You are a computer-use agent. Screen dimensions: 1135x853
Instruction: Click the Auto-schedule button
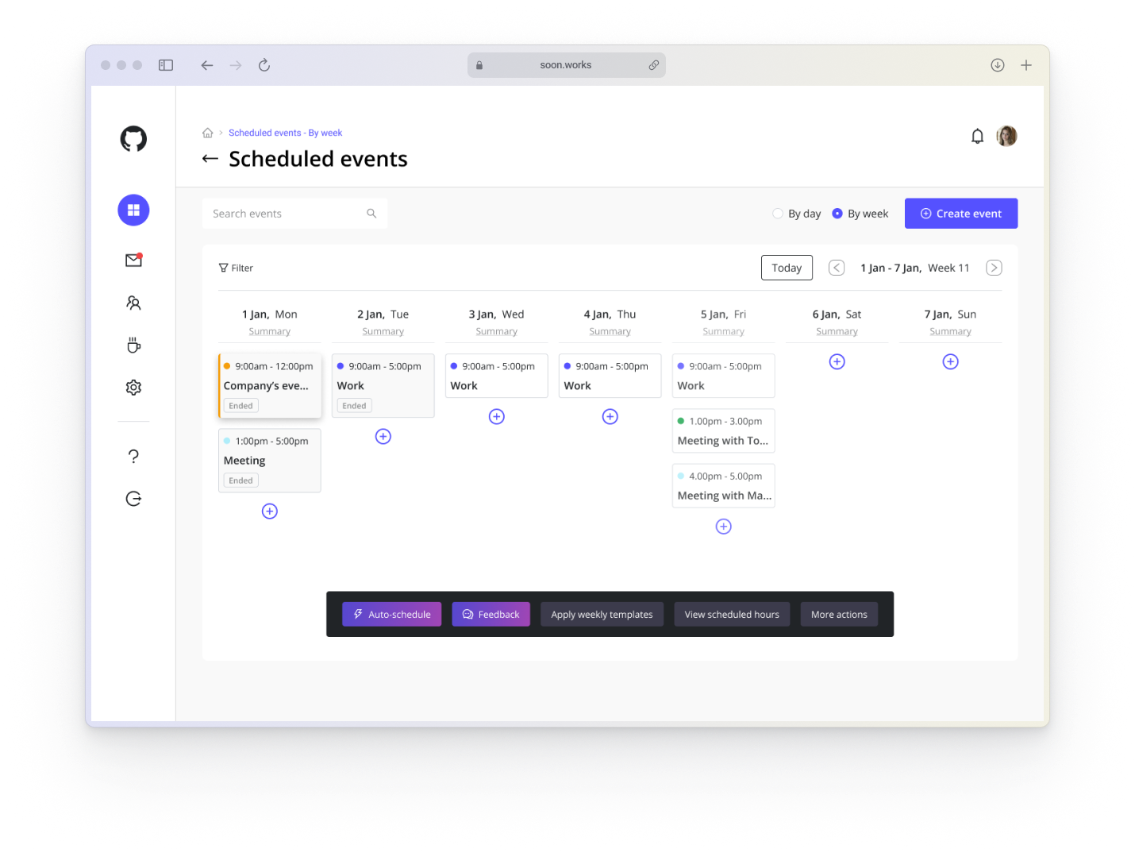click(391, 615)
